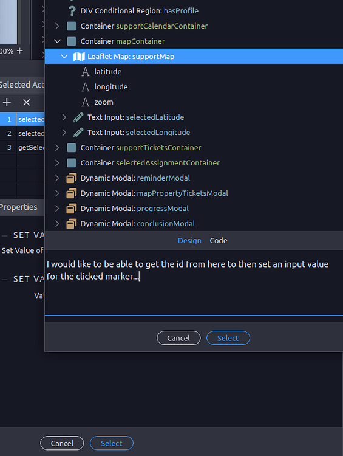Viewport: 343px width, 456px height.
Task: Click the zoom-in plus next to percentage
Action: tap(20, 50)
